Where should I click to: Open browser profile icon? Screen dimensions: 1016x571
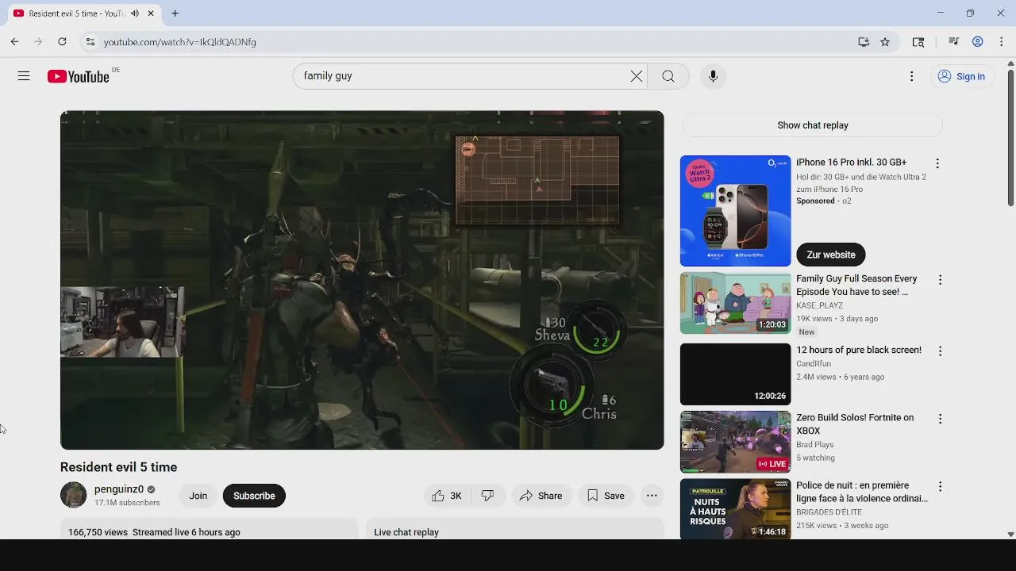[x=978, y=42]
